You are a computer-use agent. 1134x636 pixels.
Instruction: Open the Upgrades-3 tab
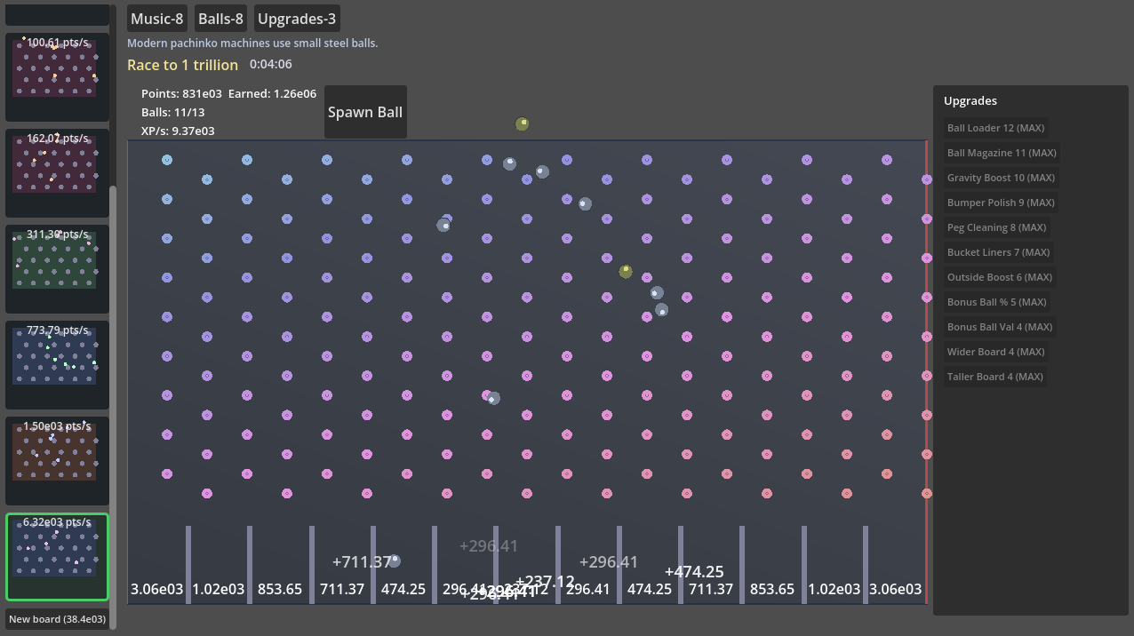pos(297,19)
